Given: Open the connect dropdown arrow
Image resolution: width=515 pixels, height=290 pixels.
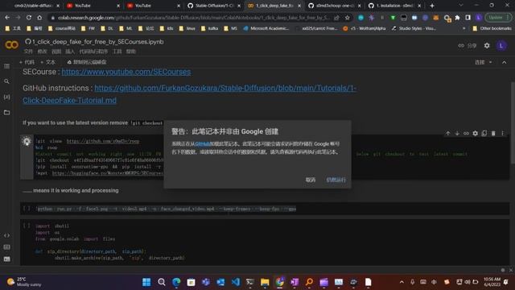Looking at the screenshot, I should tap(491, 62).
